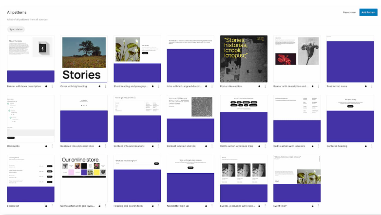The width and height of the screenshot is (381, 215).
Task: Open actions menu for Centered link and social links
Action: click(105, 146)
